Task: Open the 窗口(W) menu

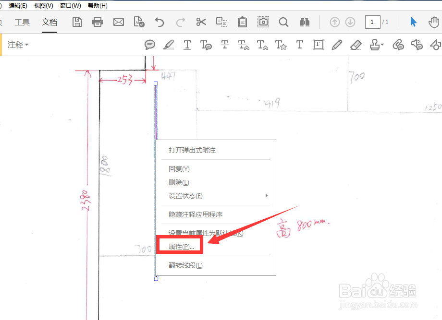Action: (x=71, y=6)
